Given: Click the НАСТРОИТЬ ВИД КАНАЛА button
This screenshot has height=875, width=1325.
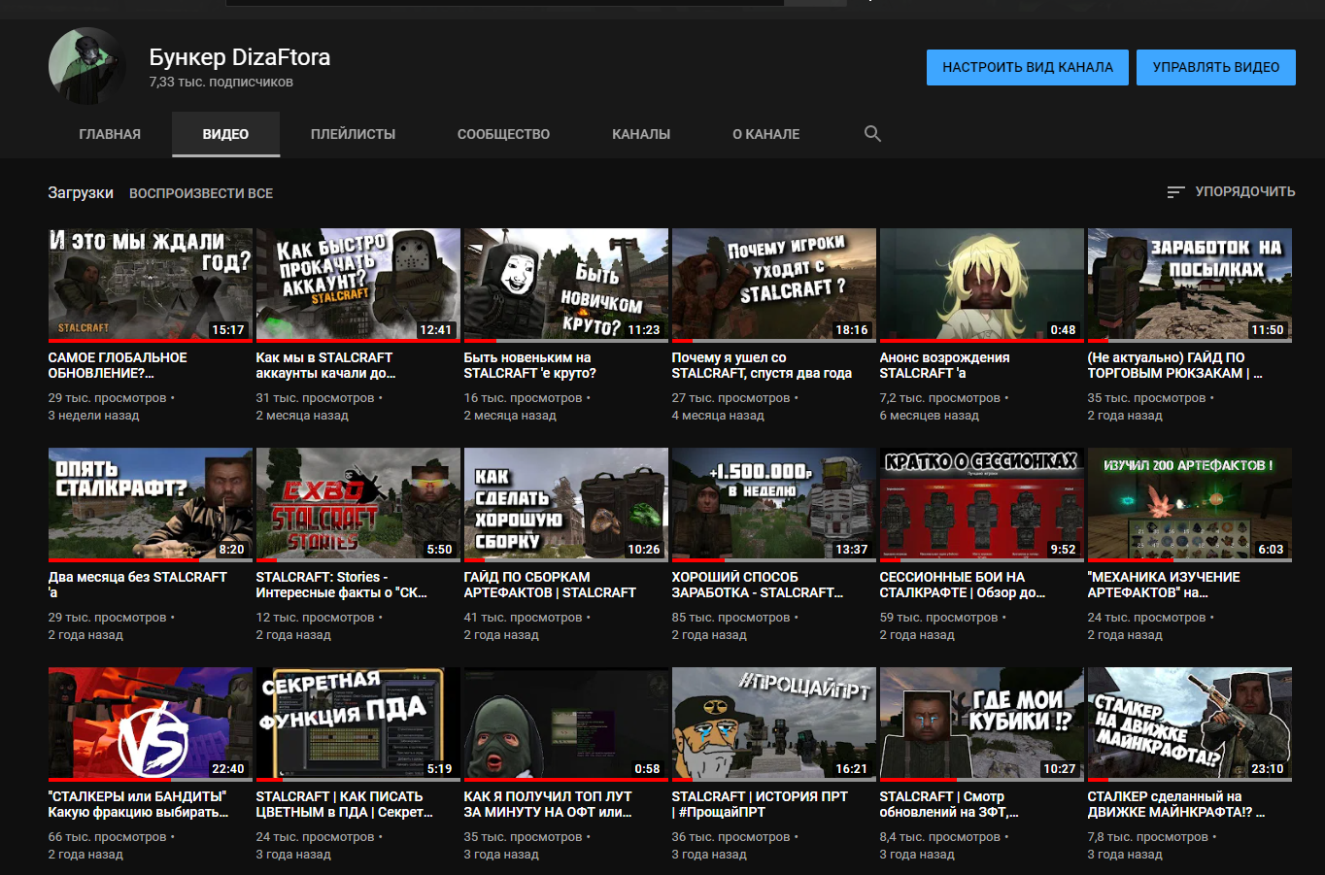Looking at the screenshot, I should tap(1028, 67).
